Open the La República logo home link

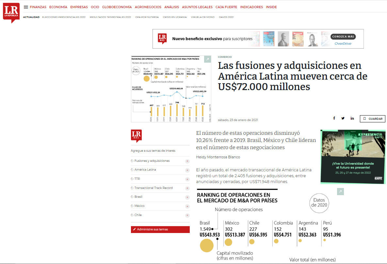click(x=11, y=12)
